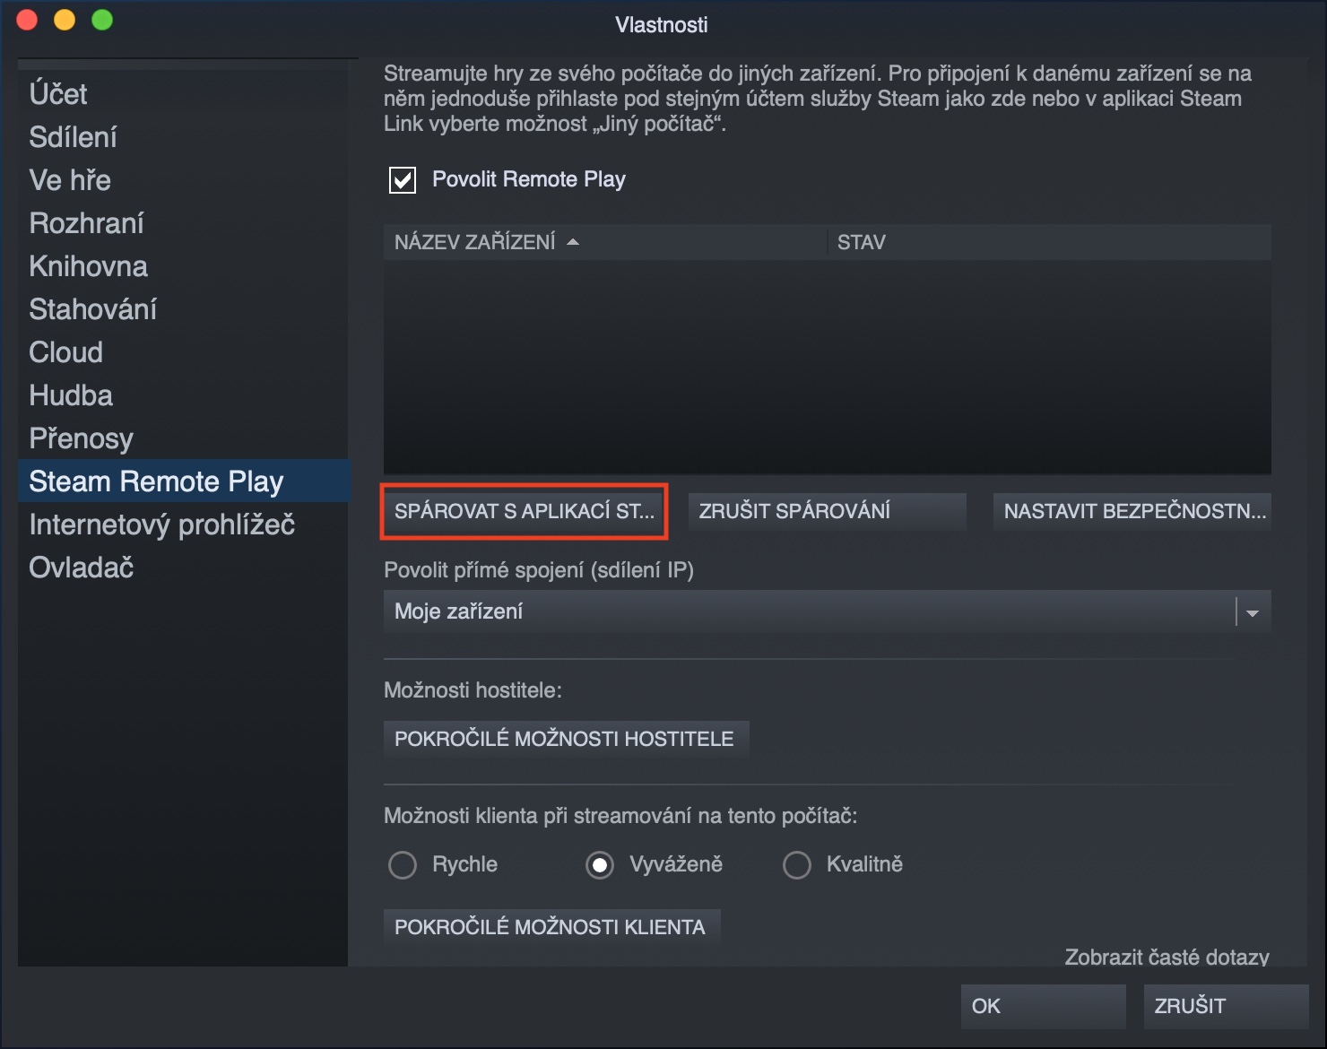Open the Internetový prohlížeč section
1327x1049 pixels.
point(162,524)
